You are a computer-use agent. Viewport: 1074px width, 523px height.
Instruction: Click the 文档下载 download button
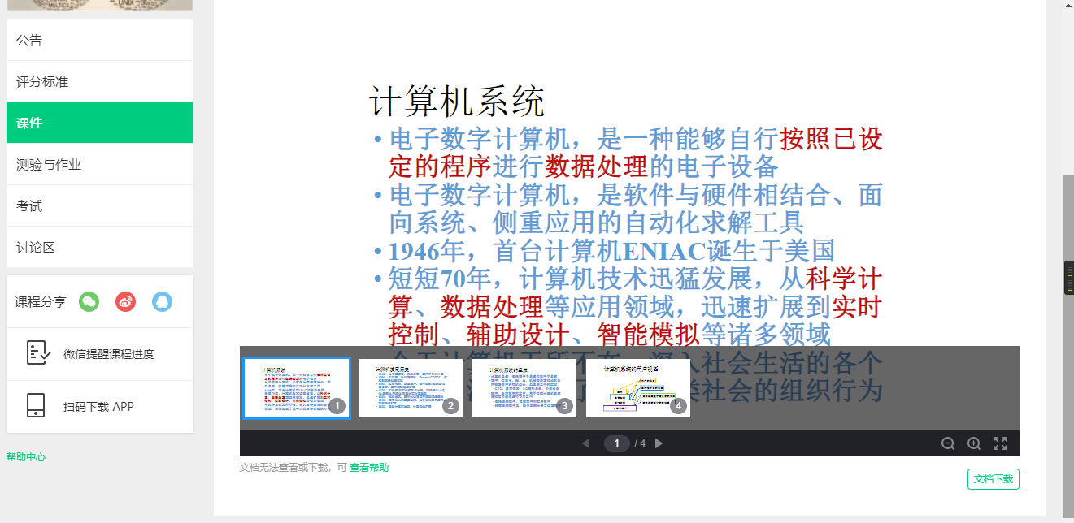(x=993, y=479)
